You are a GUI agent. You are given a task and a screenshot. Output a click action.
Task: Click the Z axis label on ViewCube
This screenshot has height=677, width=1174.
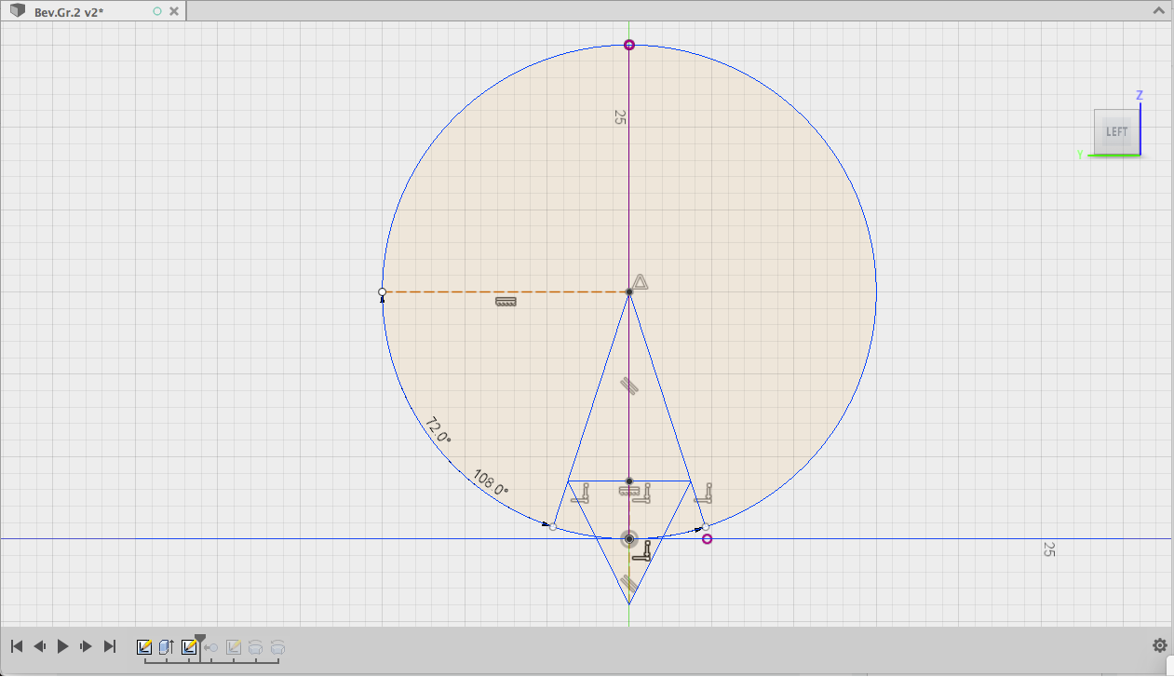(x=1140, y=96)
